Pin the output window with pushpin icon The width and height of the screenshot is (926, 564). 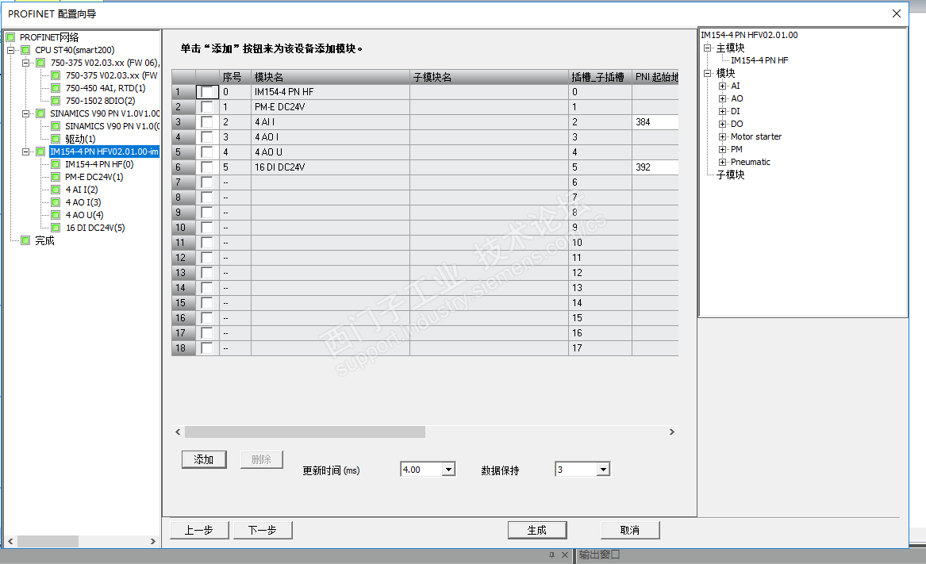click(x=551, y=554)
